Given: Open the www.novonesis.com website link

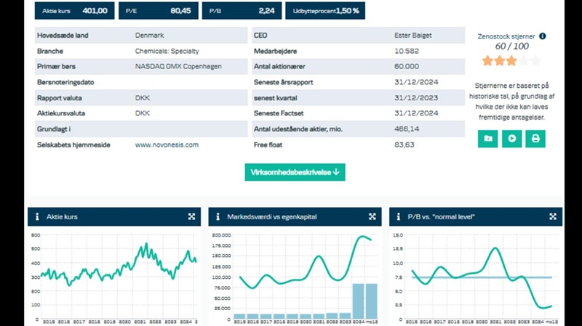Looking at the screenshot, I should coord(167,145).
